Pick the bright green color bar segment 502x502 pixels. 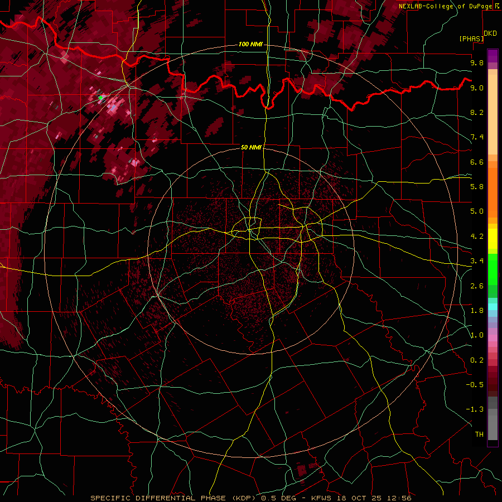493,269
